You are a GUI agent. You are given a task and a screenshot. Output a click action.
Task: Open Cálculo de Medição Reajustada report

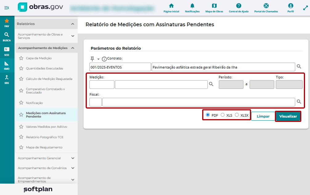49,79
